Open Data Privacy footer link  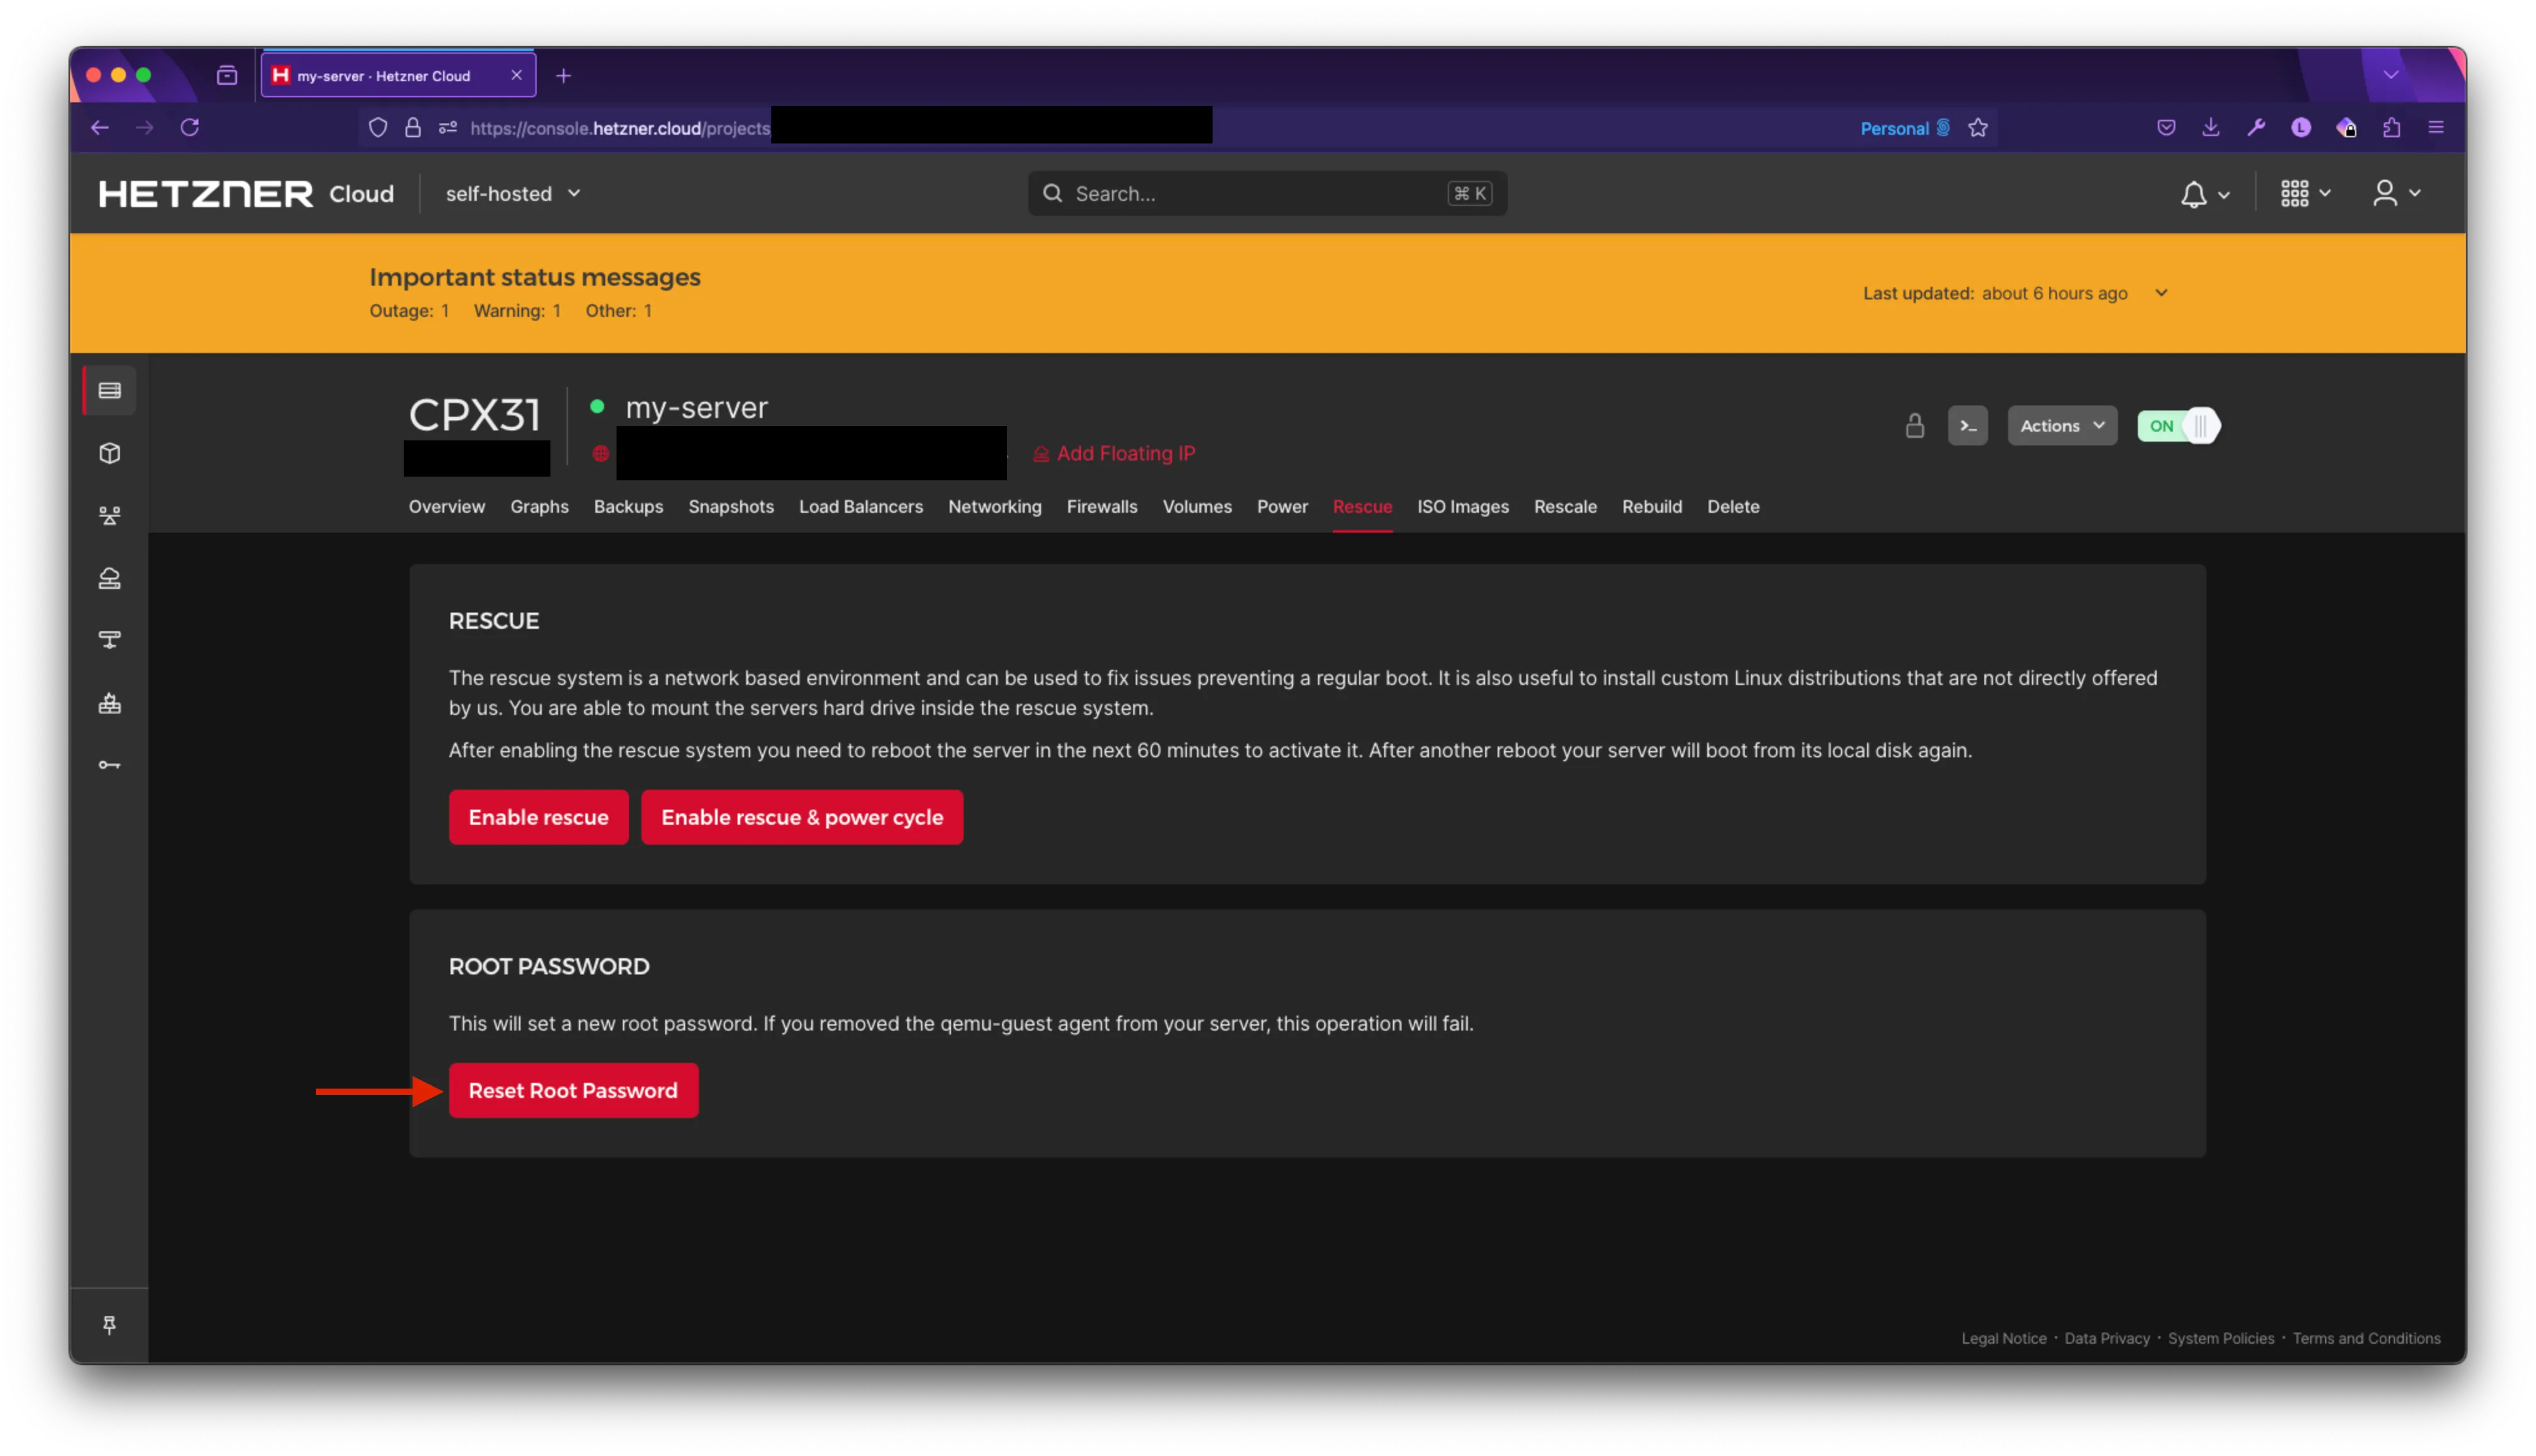[x=2107, y=1338]
